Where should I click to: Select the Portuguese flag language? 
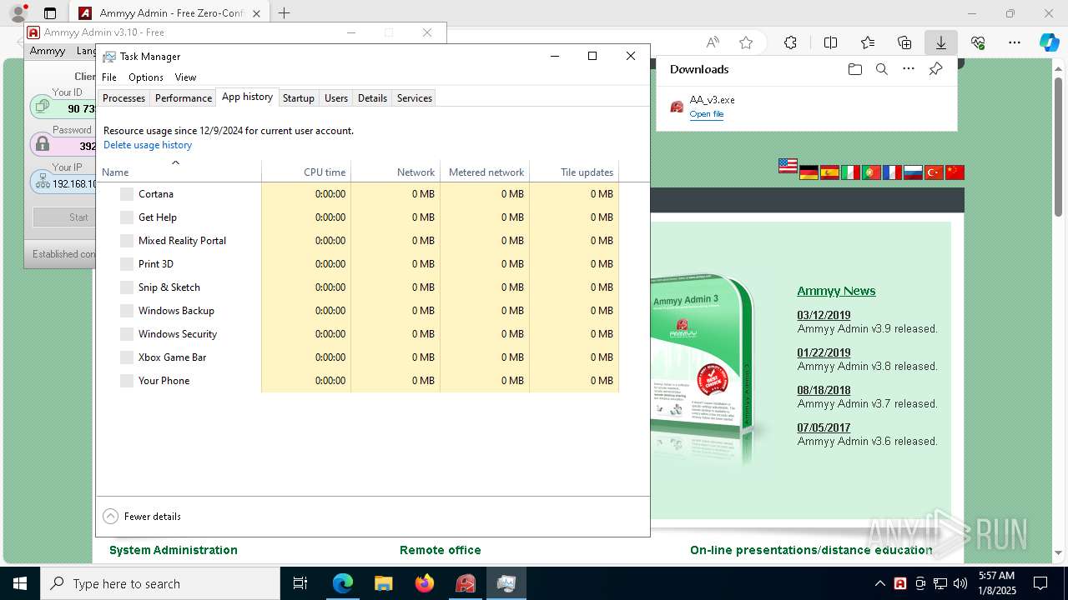[x=871, y=172]
